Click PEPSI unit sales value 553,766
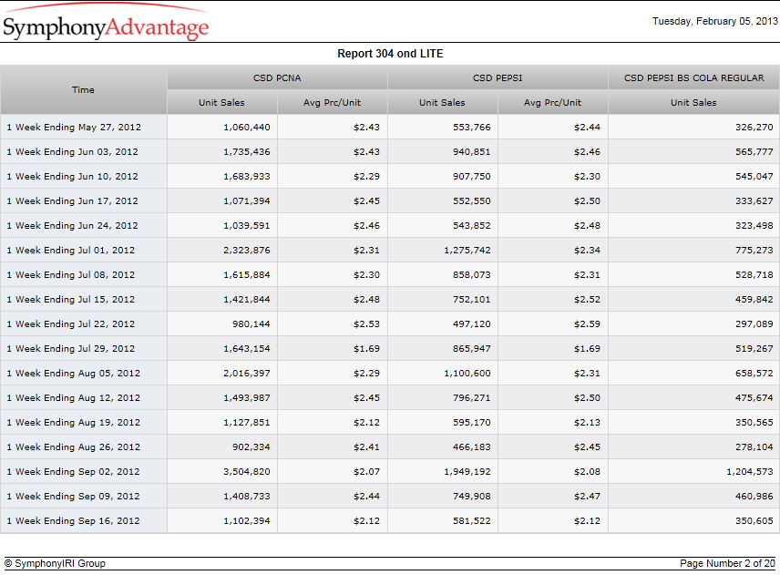Viewport: 780px width, 575px height. [x=472, y=128]
